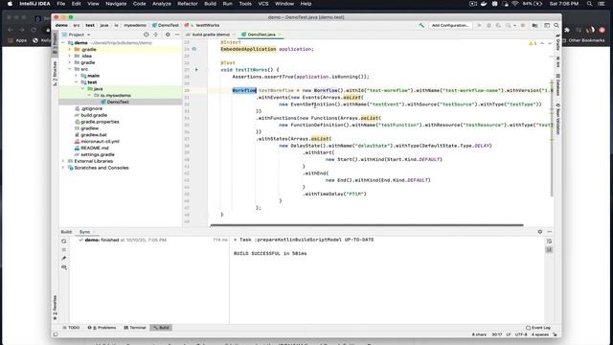Go to previous highlighted problem arrow
613x345 pixels.
click(542, 43)
